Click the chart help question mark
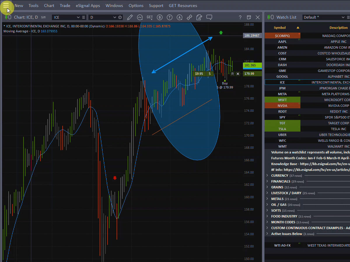The height and width of the screenshot is (262, 350). [x=240, y=17]
